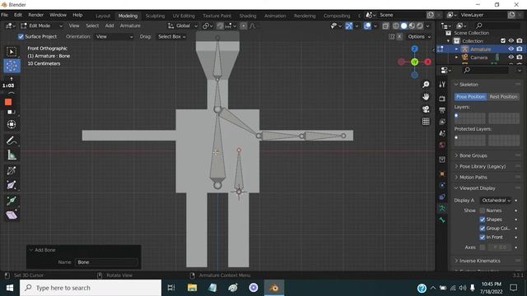This screenshot has height=296, width=527.
Task: Click the Rest Position button
Action: [503, 97]
